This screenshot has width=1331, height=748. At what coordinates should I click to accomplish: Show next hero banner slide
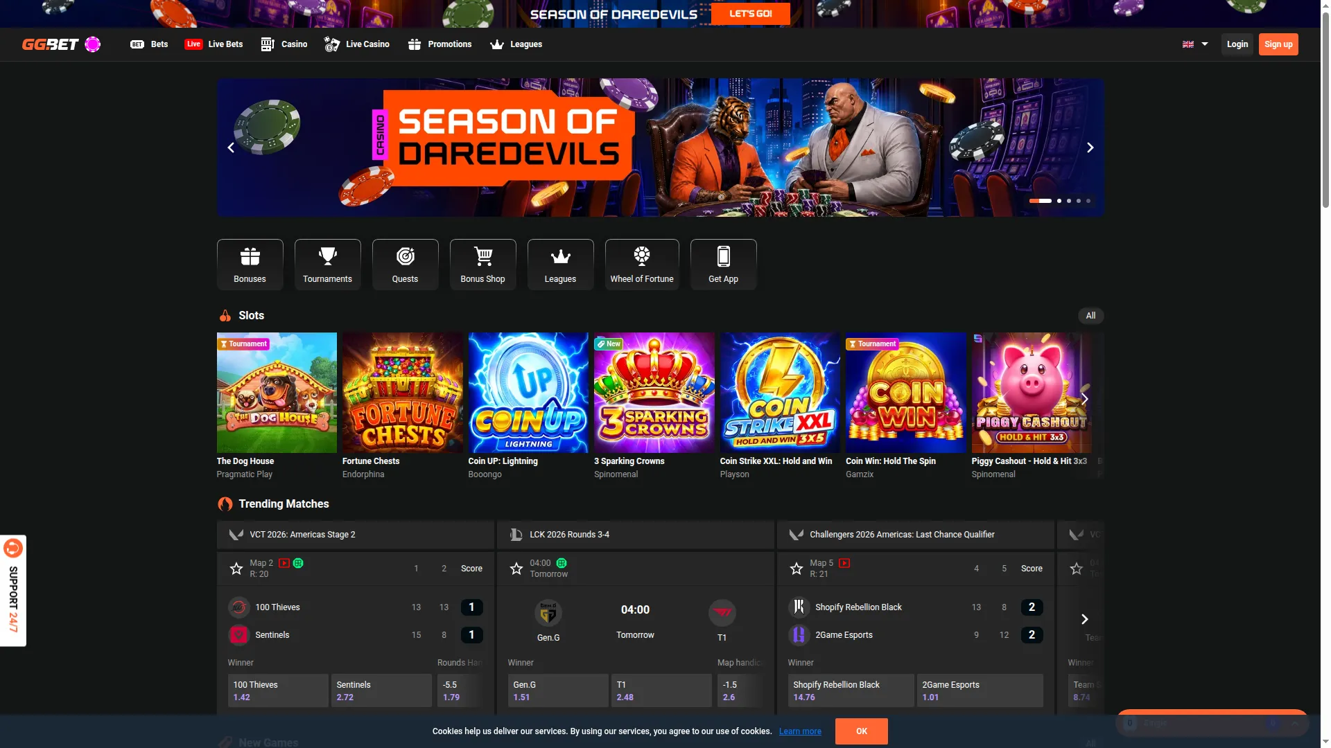click(x=1090, y=148)
